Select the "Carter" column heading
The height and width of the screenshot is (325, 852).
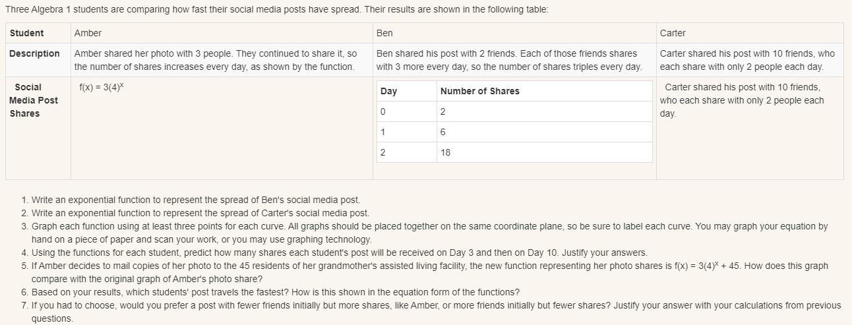pyautogui.click(x=673, y=33)
